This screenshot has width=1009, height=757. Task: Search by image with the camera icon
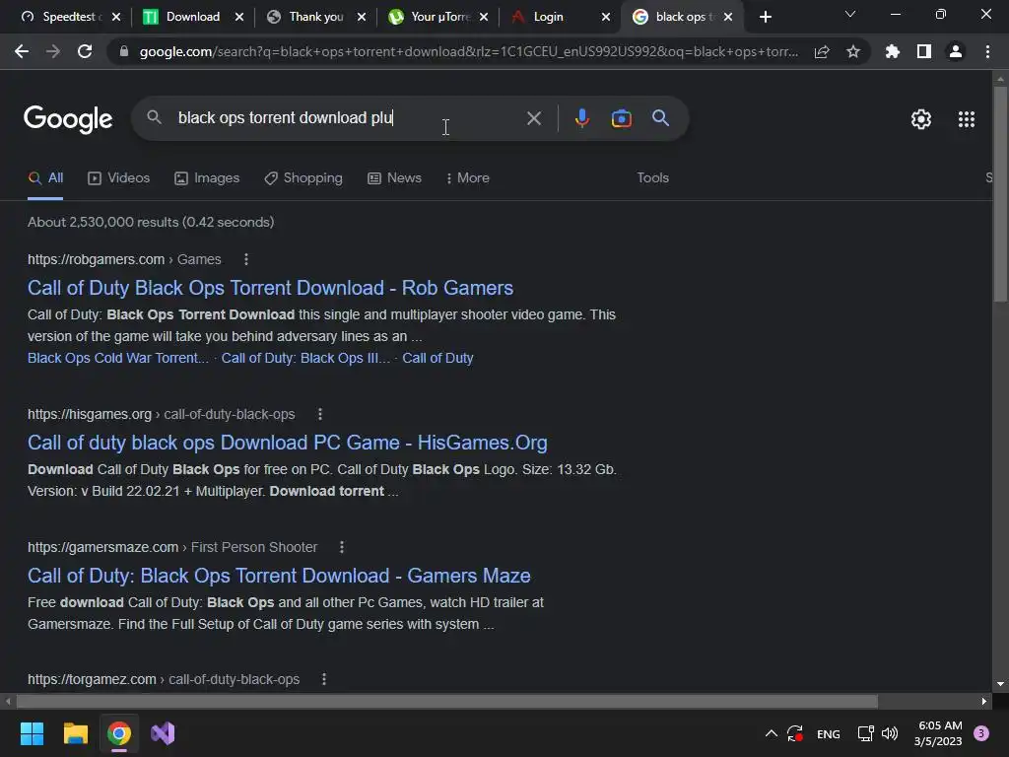pos(621,118)
